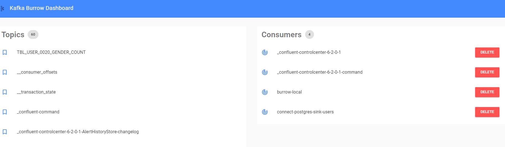The image size is (505, 147).
Task: Delete the _confluent-controlcenter-6-2-0-1 consumer
Action: (x=487, y=52)
